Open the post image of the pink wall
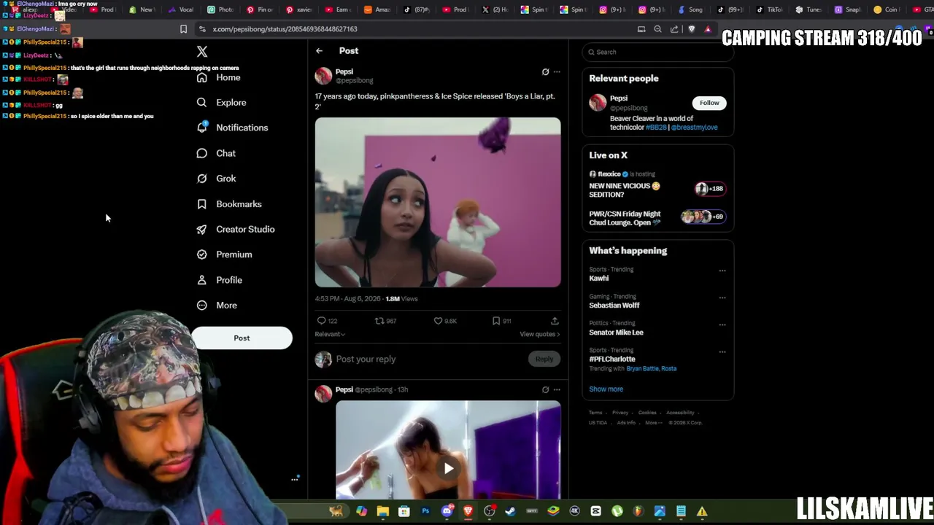 point(438,203)
